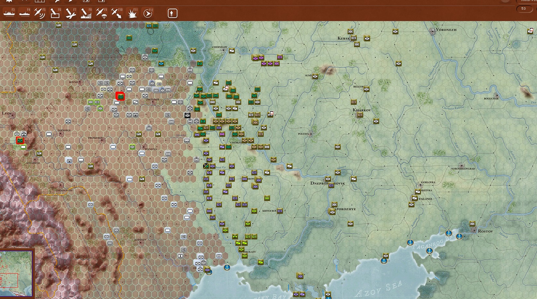Select the Lvov city label

[x=7, y=113]
